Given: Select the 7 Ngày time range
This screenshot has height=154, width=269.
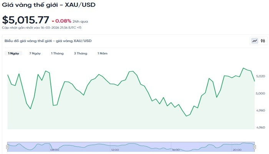Looking at the screenshot, I should click(35, 54).
